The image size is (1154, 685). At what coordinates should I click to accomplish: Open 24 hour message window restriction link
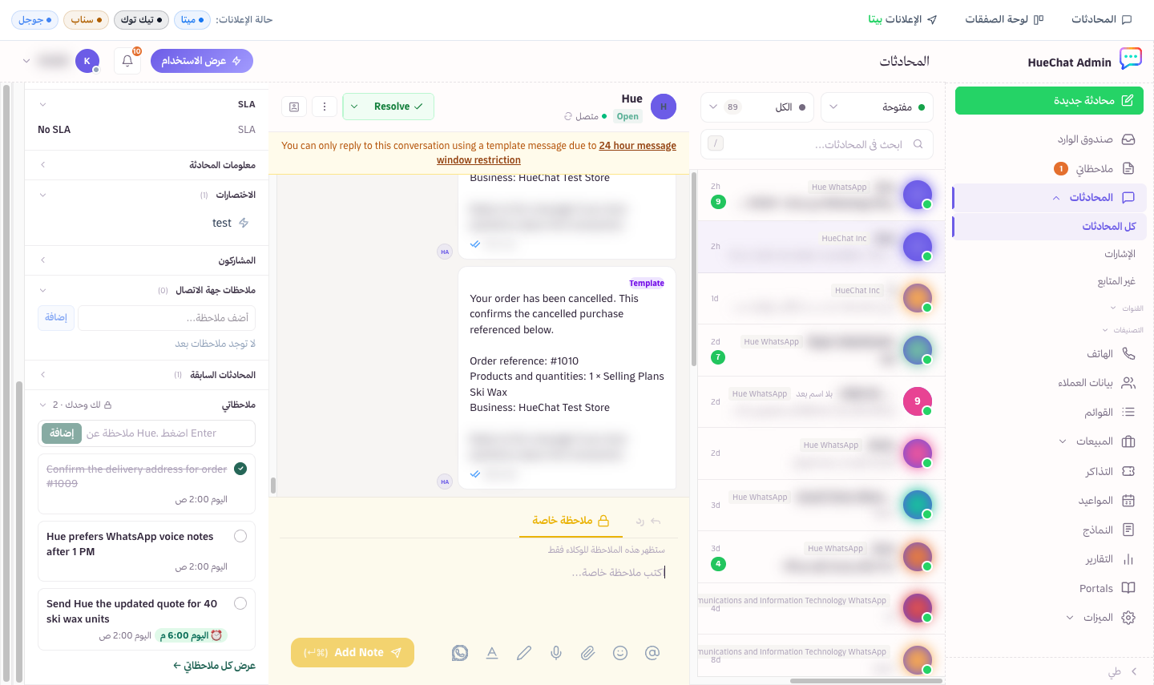coord(558,153)
